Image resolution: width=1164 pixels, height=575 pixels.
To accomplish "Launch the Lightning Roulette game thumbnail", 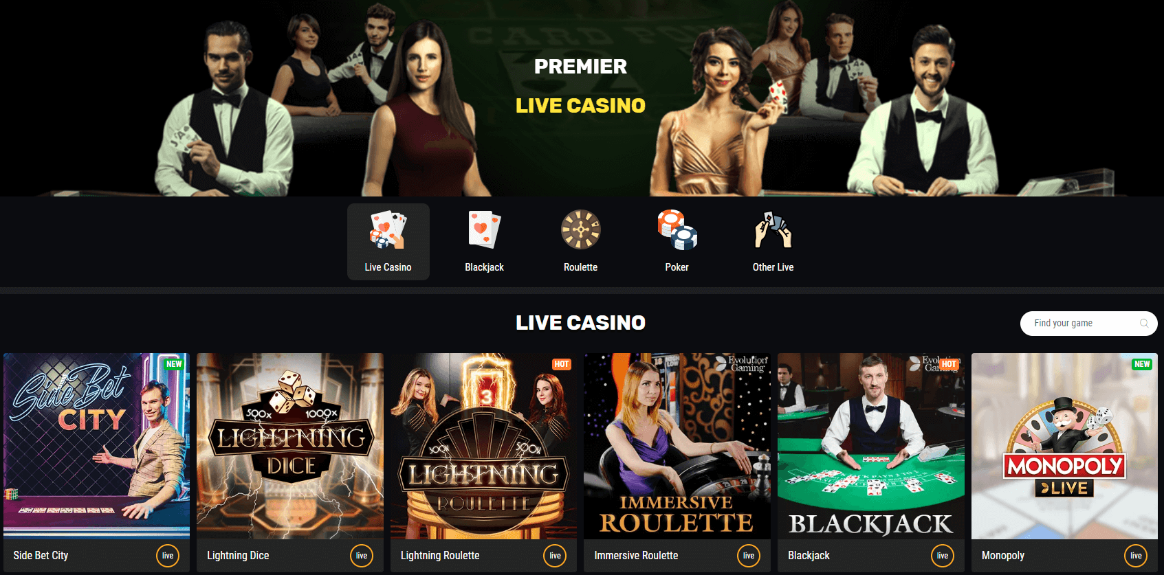I will pyautogui.click(x=484, y=446).
